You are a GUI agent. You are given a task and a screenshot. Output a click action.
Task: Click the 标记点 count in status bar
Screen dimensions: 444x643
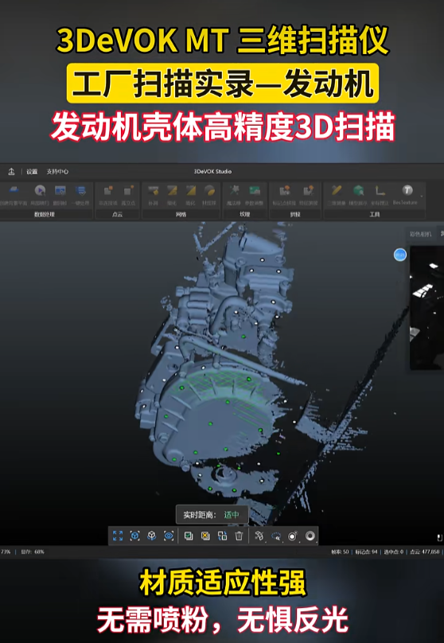366,551
